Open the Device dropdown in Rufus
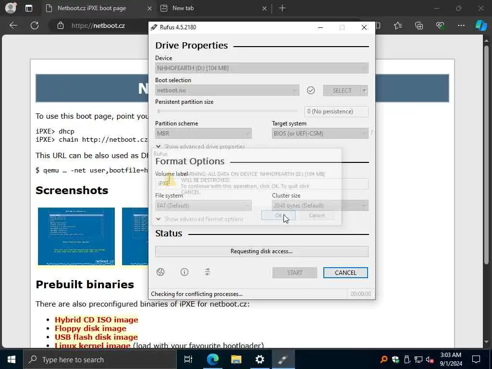Viewport: 492px width, 369px height. pos(262,68)
